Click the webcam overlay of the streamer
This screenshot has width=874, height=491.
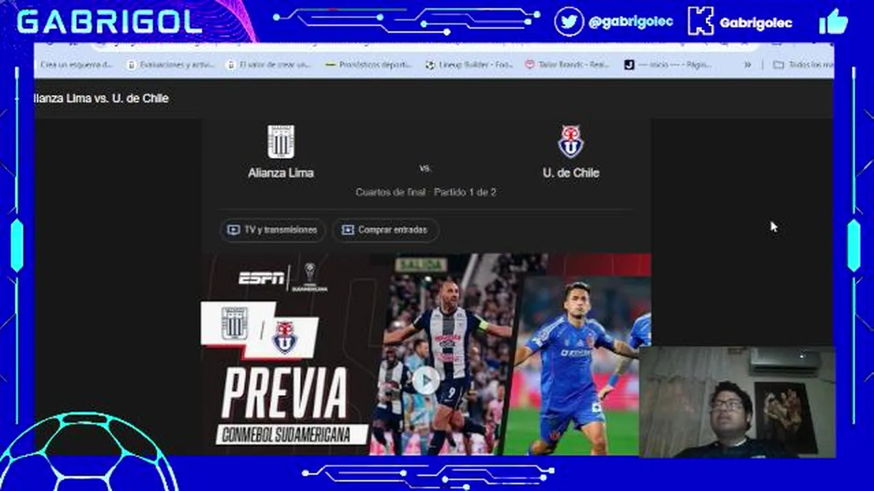(x=737, y=402)
